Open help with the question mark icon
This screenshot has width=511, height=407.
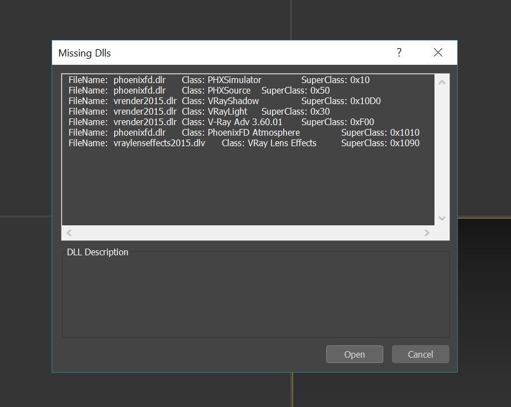(399, 53)
